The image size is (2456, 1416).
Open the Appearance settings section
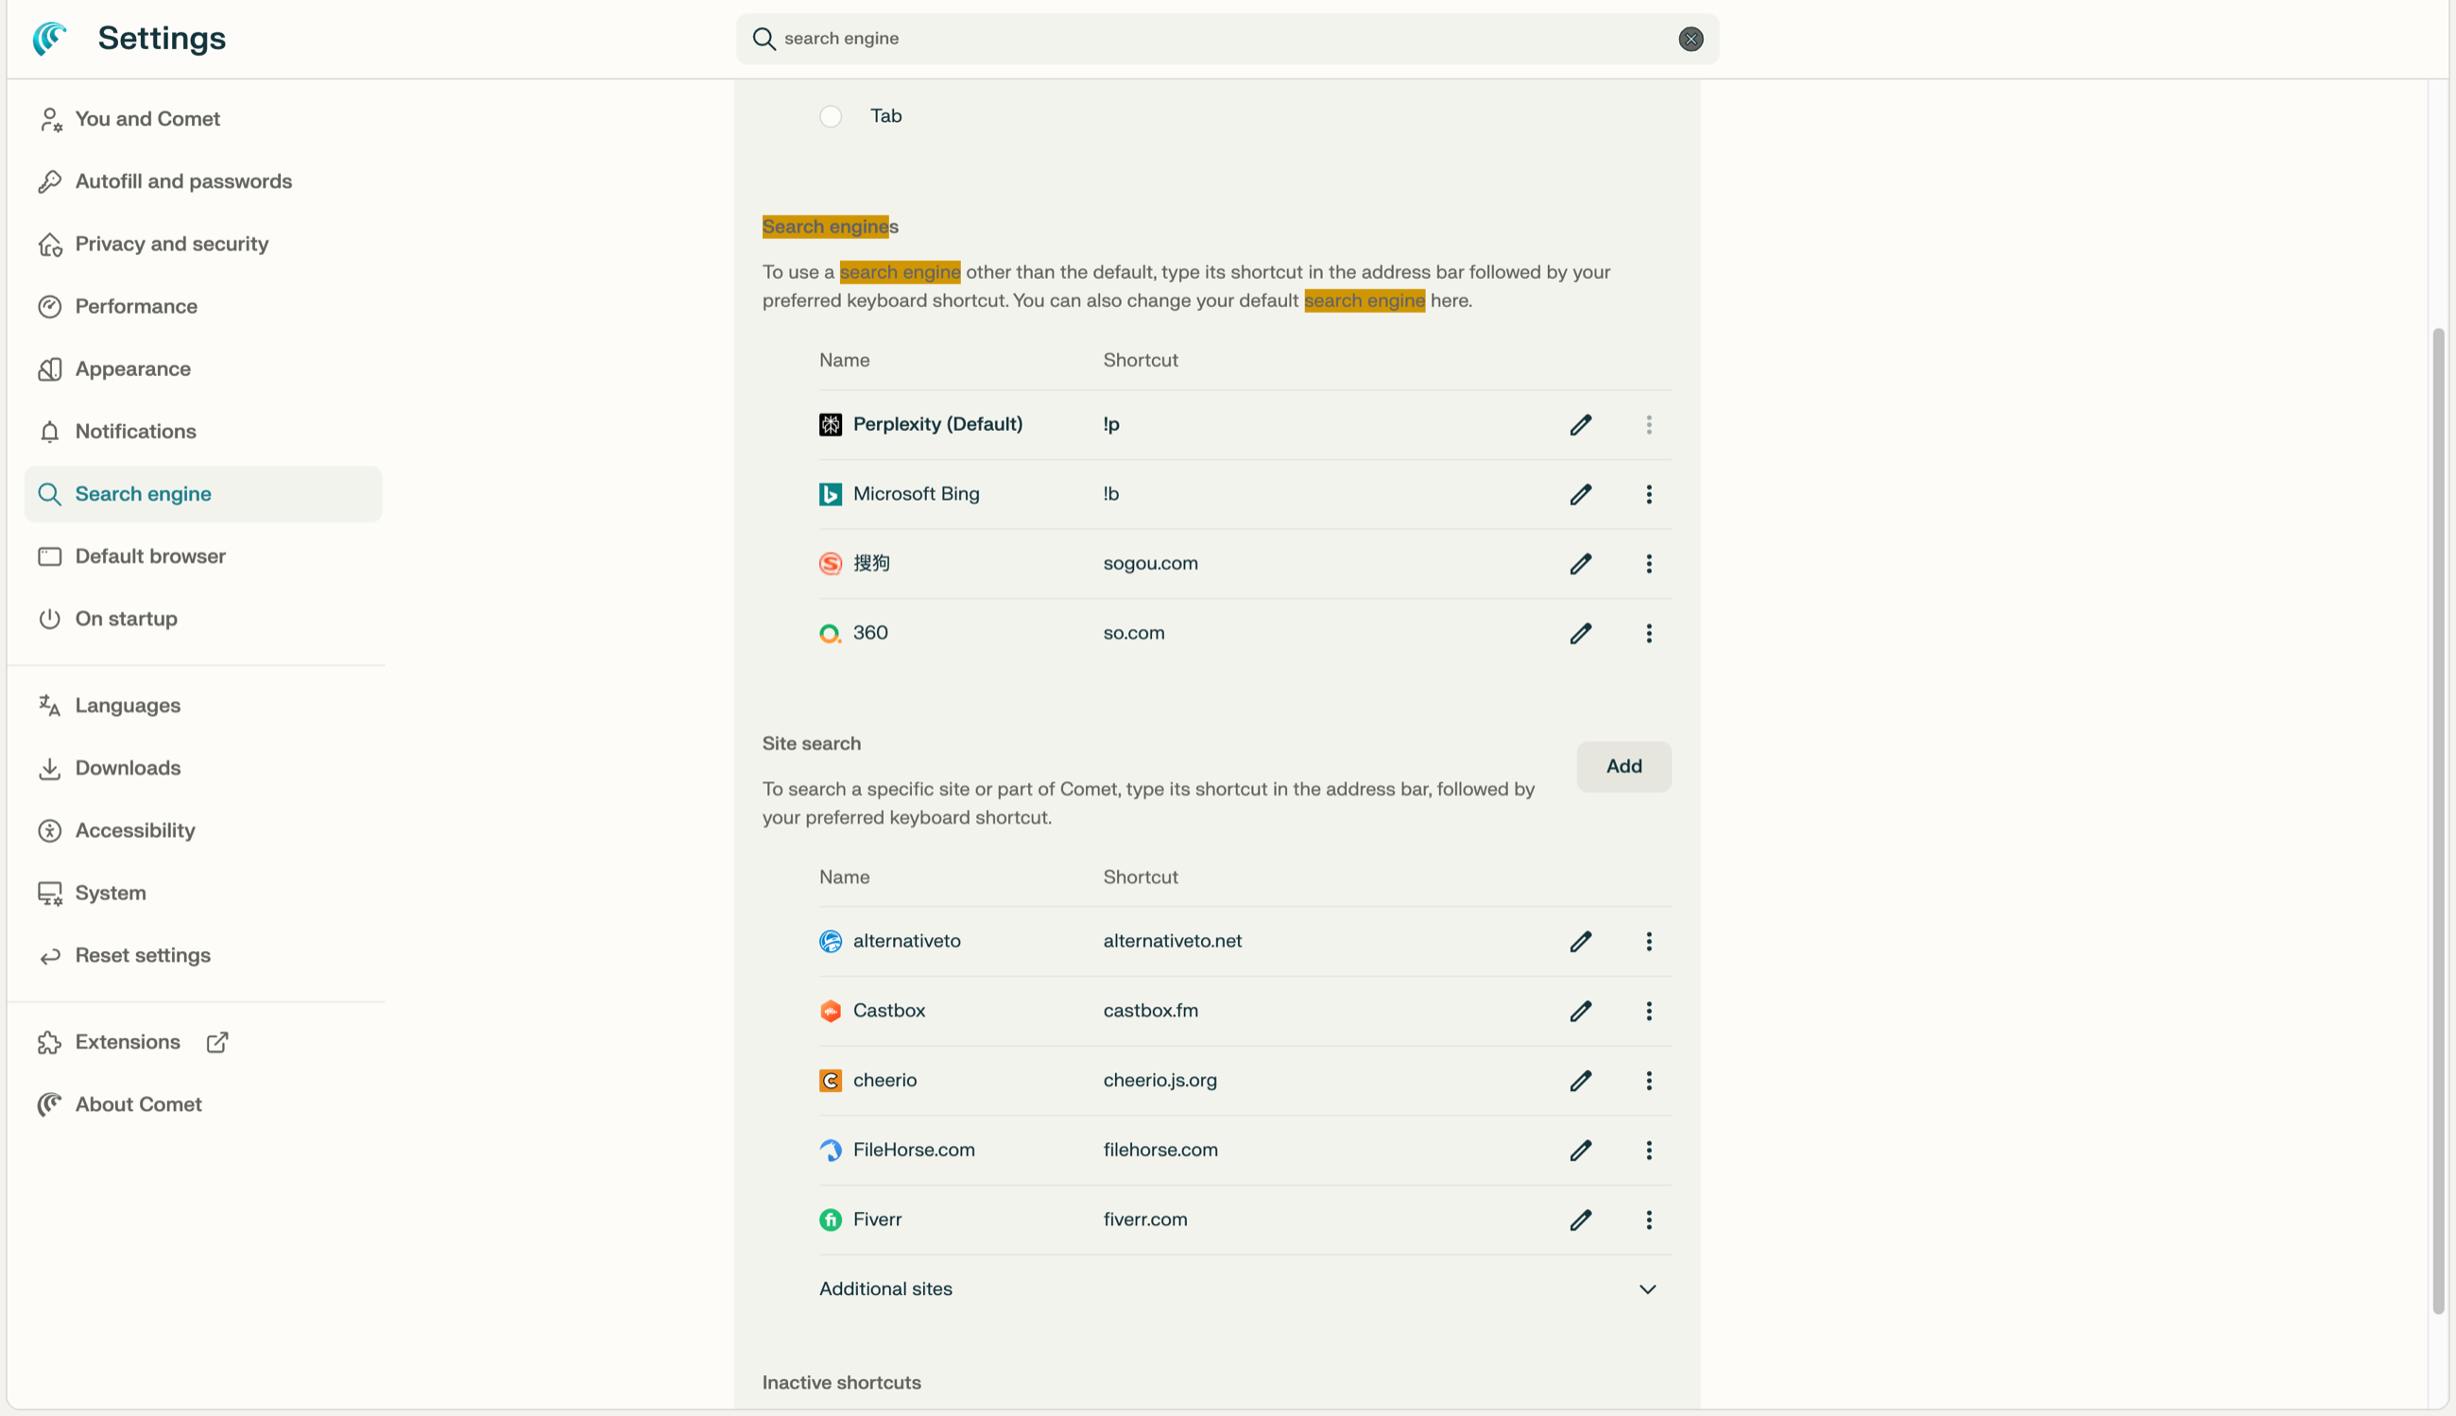coord(132,369)
